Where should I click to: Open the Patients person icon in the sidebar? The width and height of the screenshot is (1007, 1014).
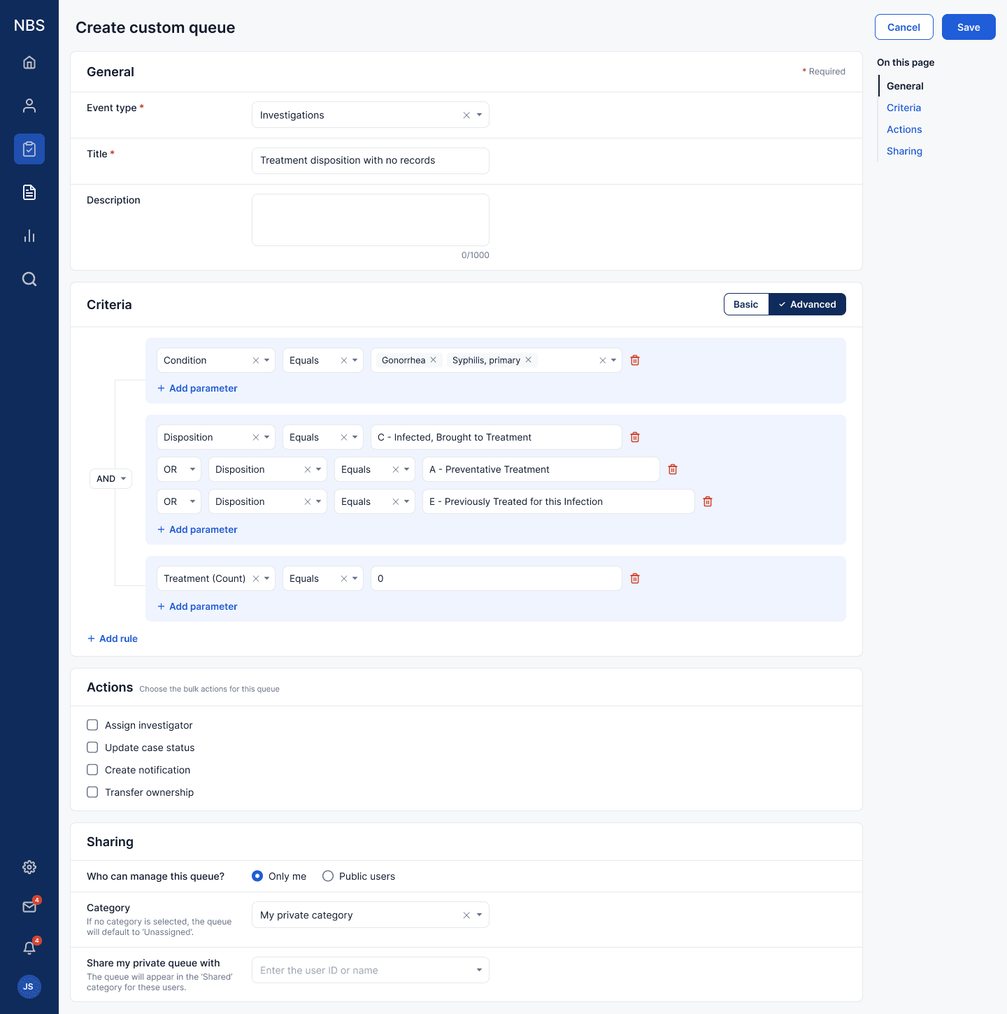(29, 106)
